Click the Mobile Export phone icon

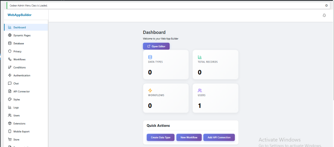(9, 131)
